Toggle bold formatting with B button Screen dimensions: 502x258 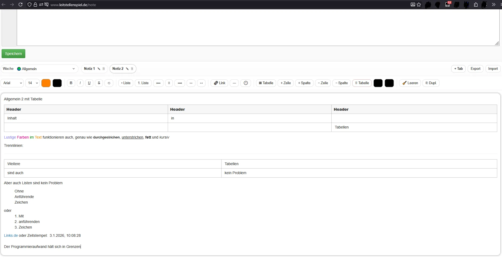click(x=71, y=83)
